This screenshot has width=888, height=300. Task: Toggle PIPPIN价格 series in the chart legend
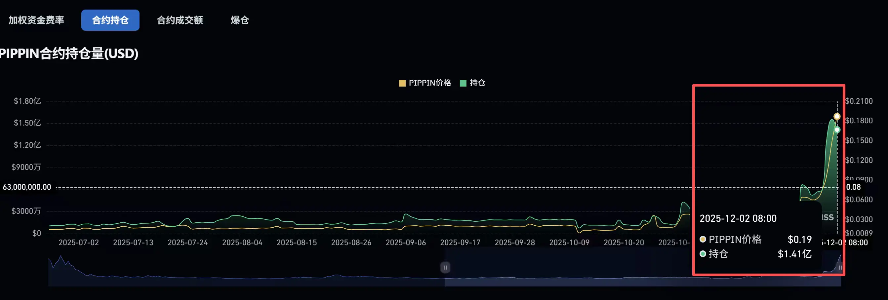[425, 83]
